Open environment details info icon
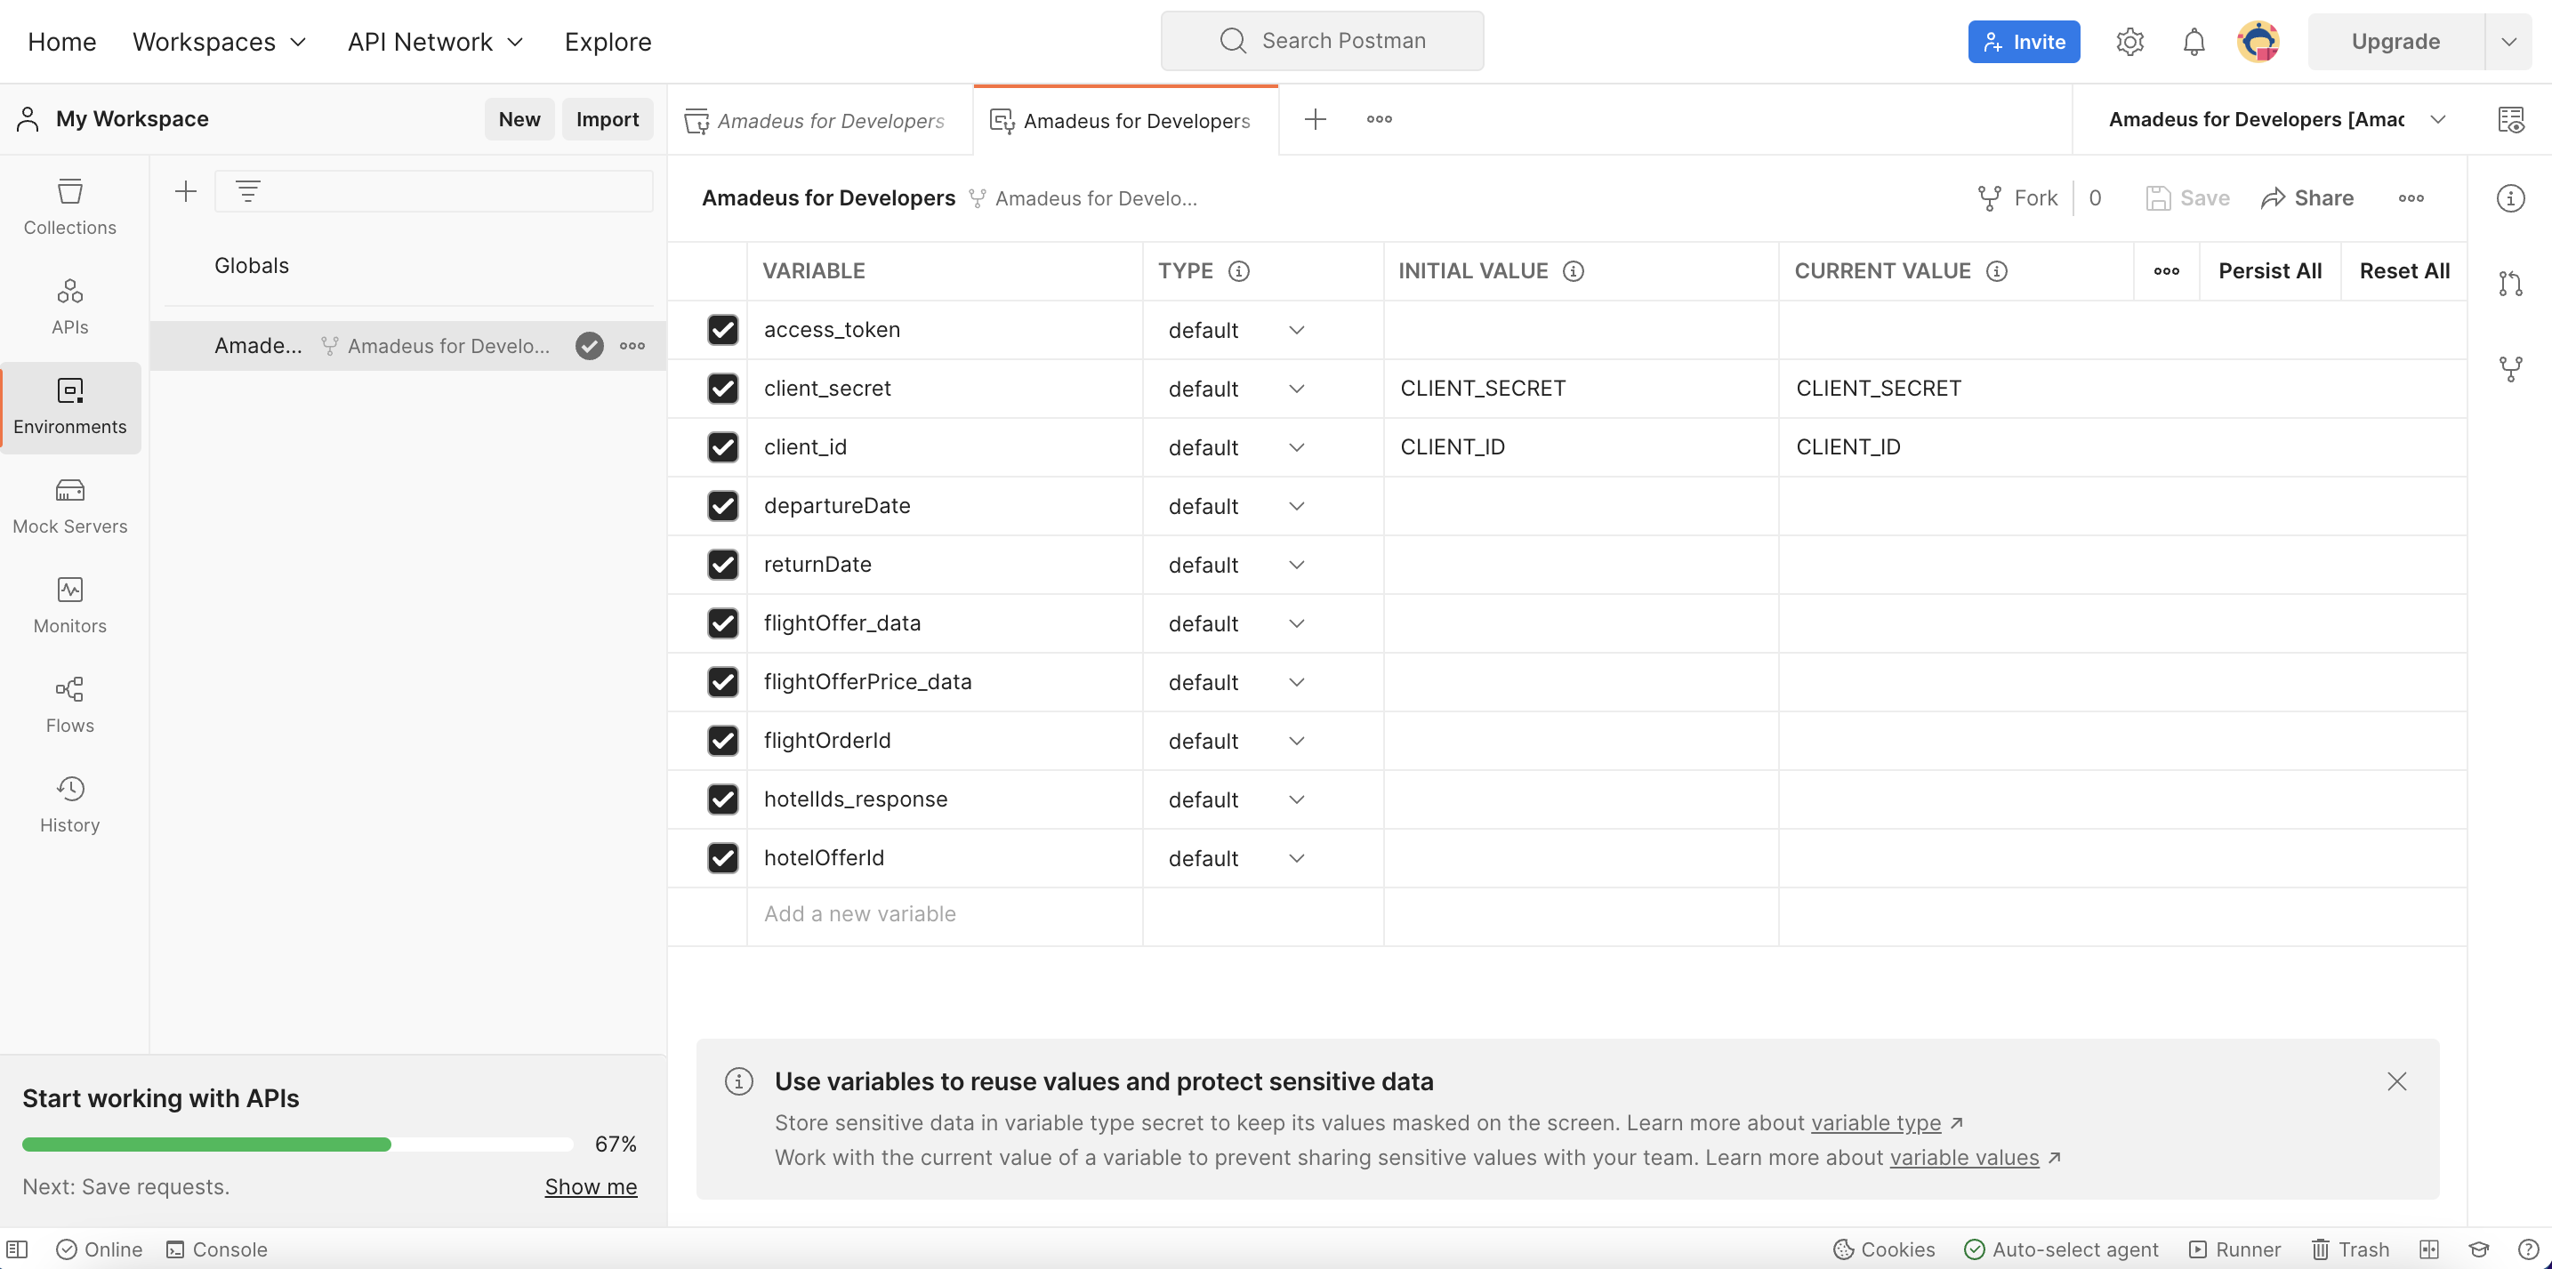Viewport: 2552px width, 1269px height. 2510,198
